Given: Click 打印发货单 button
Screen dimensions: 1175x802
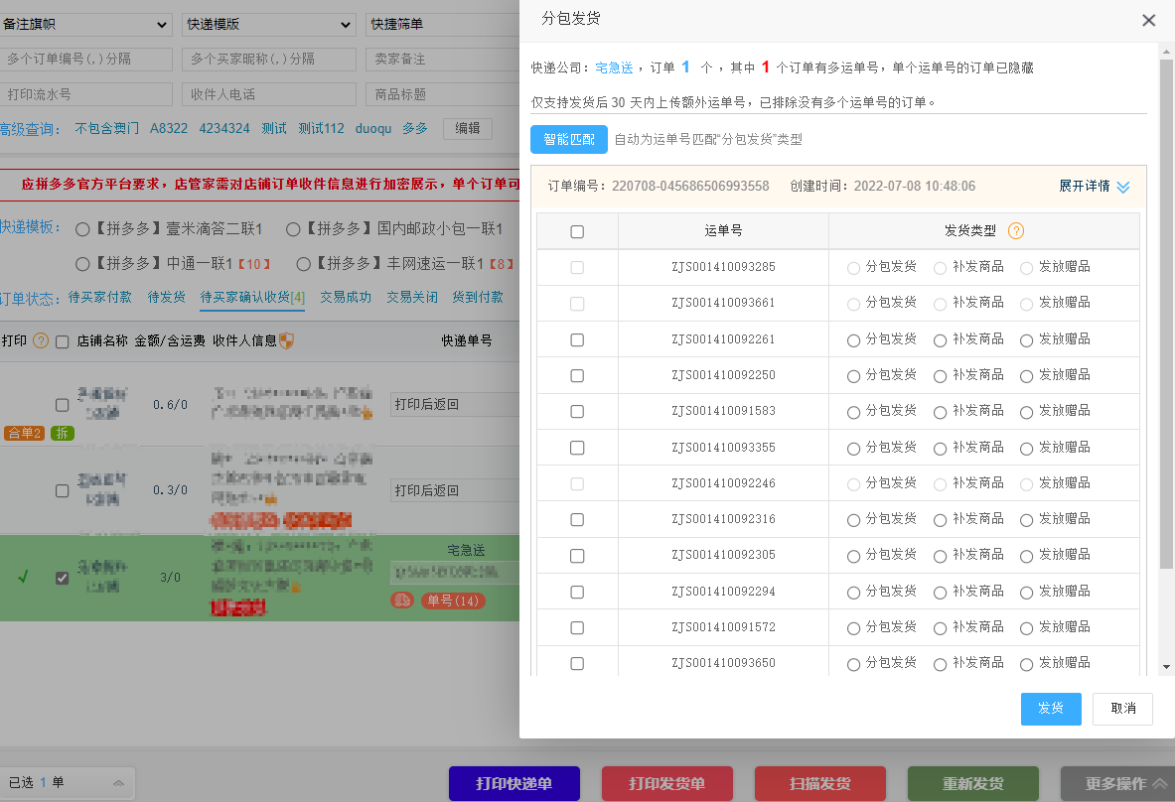Looking at the screenshot, I should [x=666, y=783].
